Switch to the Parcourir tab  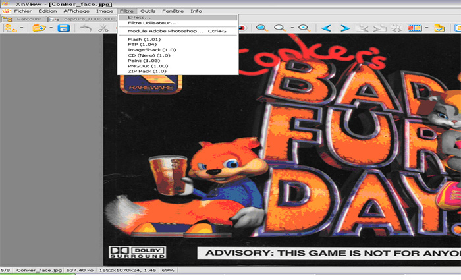click(x=24, y=19)
